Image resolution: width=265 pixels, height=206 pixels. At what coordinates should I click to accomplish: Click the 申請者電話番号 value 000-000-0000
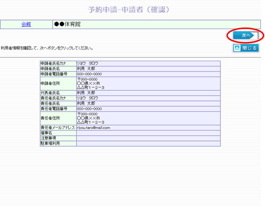[89, 74]
